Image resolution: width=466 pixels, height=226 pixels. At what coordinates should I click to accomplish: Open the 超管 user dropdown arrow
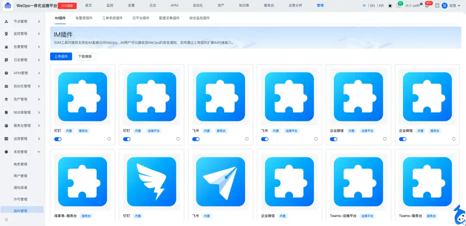coord(459,6)
